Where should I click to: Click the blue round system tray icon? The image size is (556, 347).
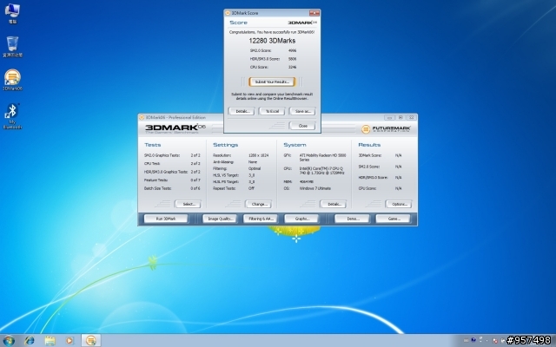[x=473, y=340]
